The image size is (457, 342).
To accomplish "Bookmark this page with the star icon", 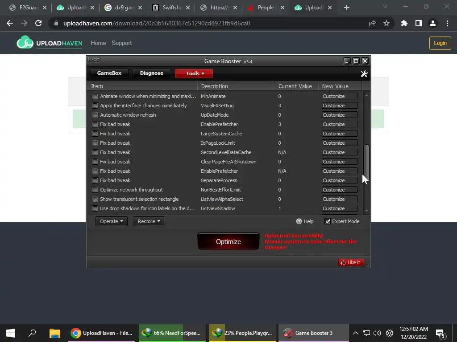I will tap(386, 23).
